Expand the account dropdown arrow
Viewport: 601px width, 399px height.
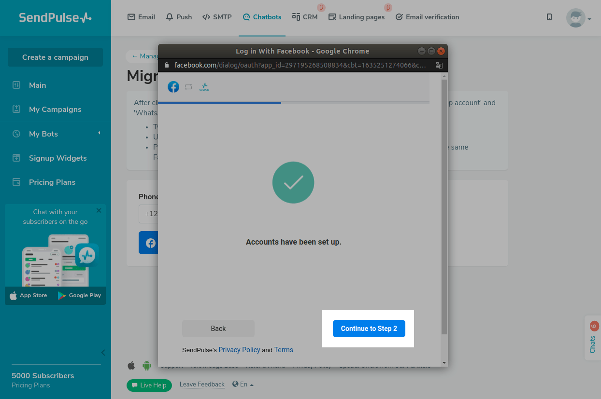pos(589,19)
